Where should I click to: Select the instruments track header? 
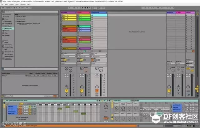pyautogui.click(x=99, y=12)
